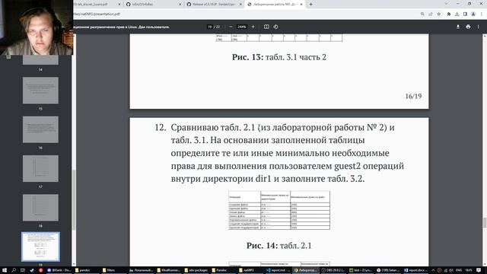
Task: Select highlighted page 19 thumbnail
Action: click(x=40, y=247)
